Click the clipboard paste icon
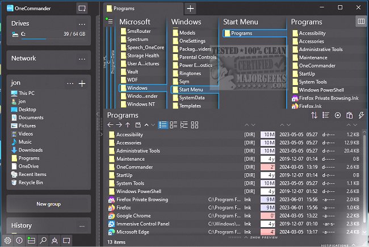369x247 pixels. click(x=350, y=115)
